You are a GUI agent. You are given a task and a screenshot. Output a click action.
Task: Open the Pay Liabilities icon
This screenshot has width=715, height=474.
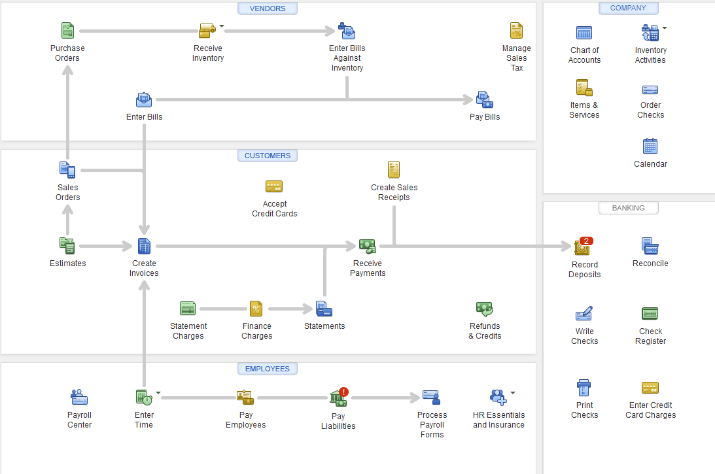[x=338, y=398]
